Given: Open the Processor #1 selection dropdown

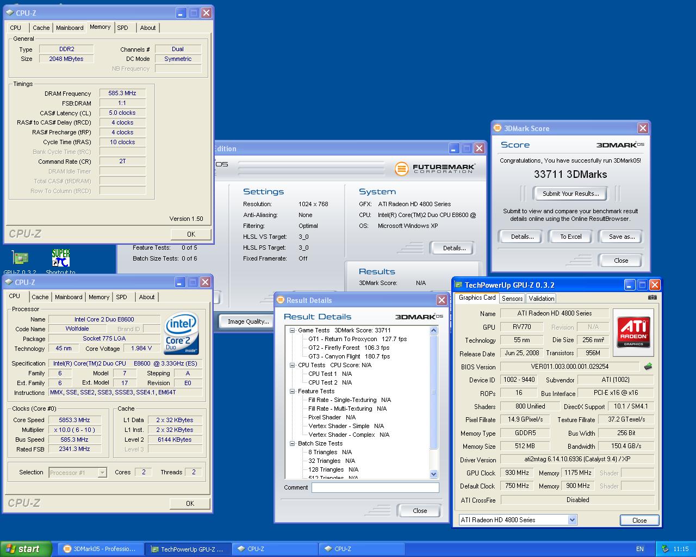Looking at the screenshot, I should (x=102, y=473).
